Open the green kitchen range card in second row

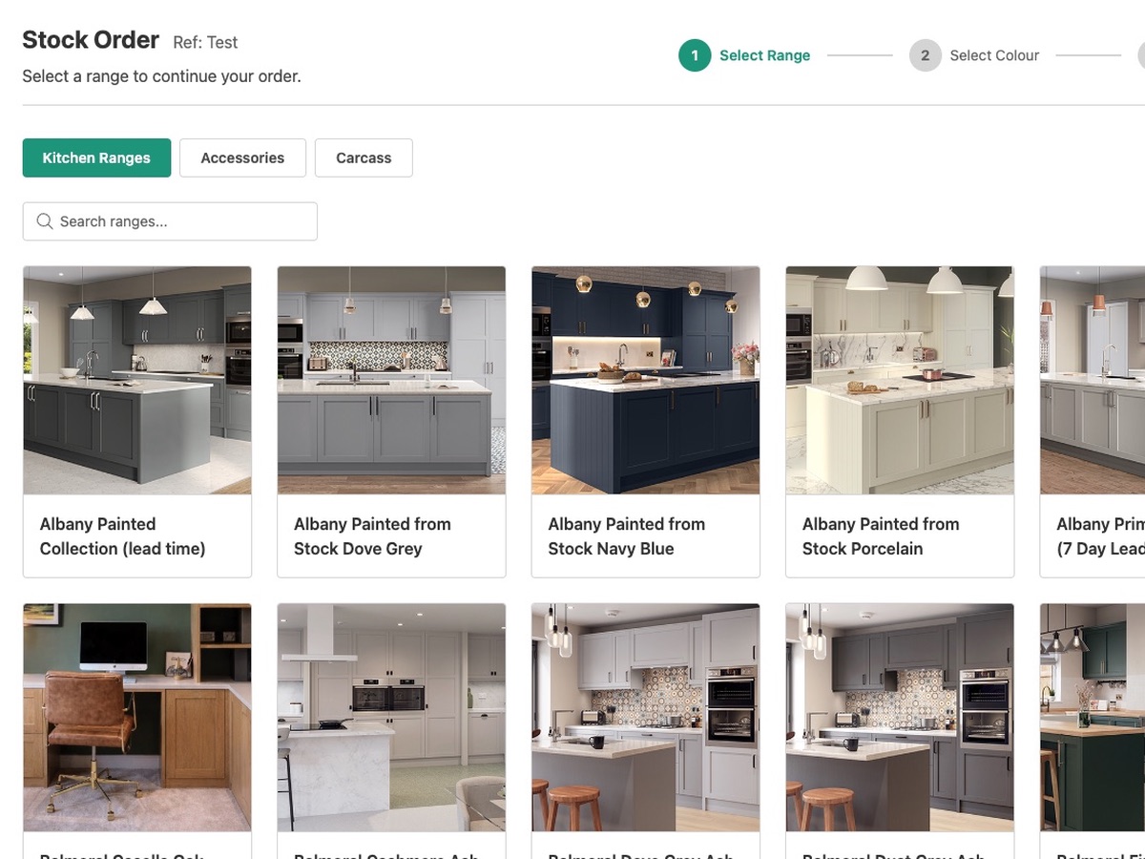pyautogui.click(x=1093, y=730)
